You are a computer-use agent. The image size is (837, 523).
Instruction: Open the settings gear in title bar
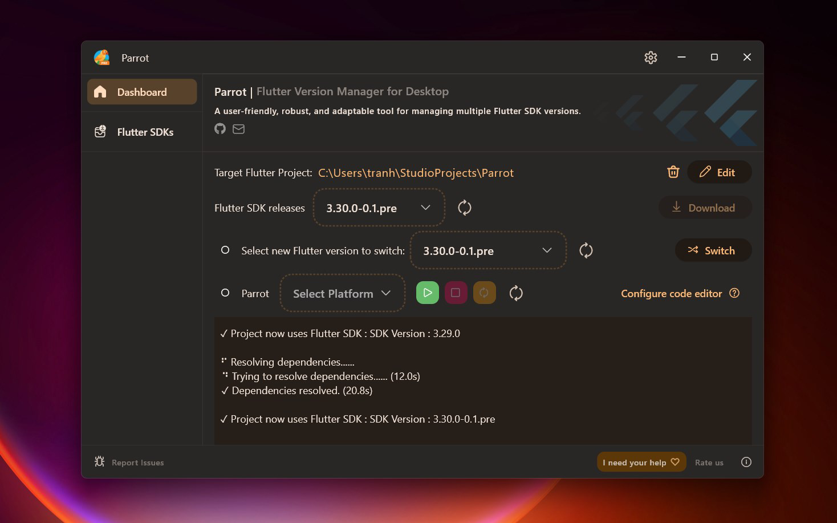click(x=651, y=58)
